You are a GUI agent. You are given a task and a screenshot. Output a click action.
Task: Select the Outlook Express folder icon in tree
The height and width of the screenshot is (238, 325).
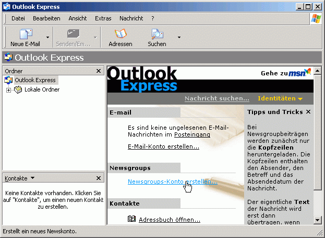8,80
